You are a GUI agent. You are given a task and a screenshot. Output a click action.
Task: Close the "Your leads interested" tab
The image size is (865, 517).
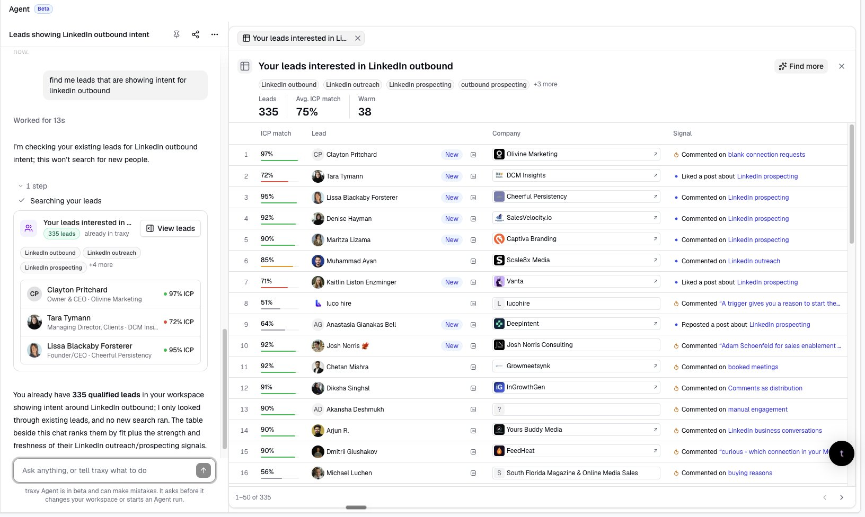click(358, 38)
